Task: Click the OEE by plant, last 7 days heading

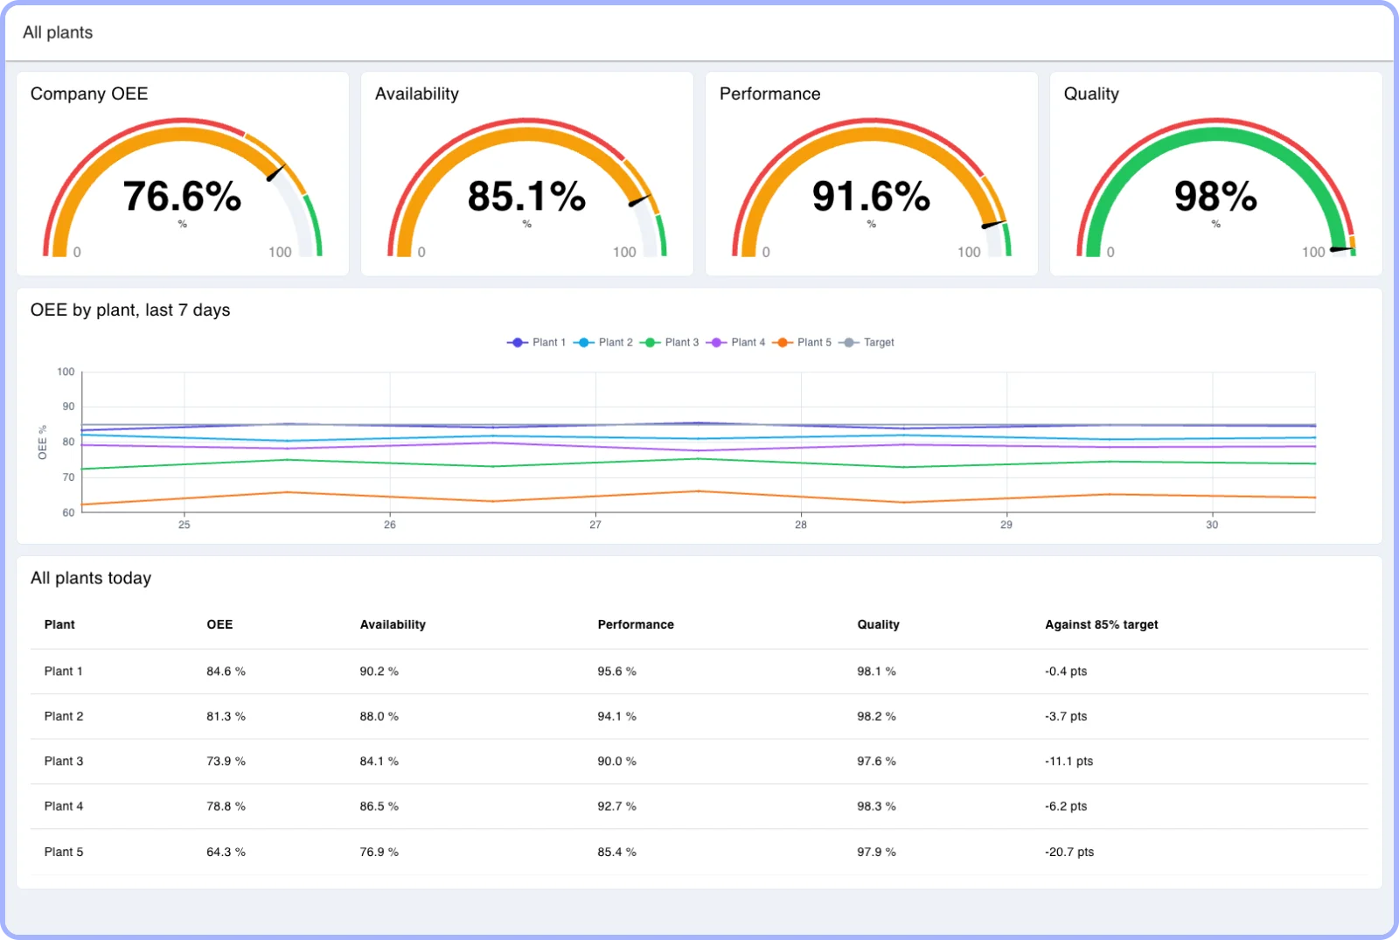Action: pyautogui.click(x=130, y=310)
